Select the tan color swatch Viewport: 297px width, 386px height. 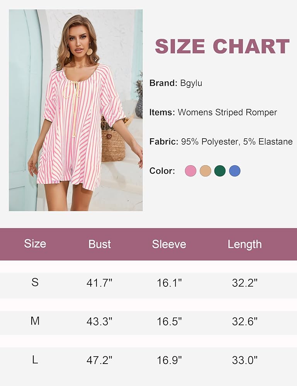tap(205, 171)
